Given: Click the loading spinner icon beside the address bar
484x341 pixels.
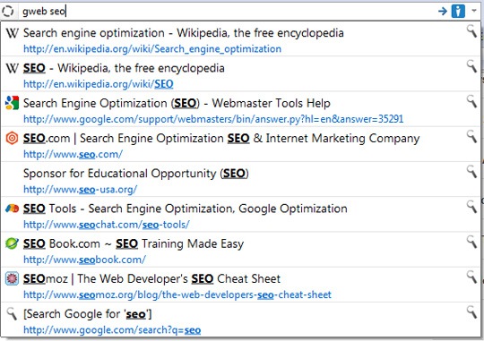Looking at the screenshot, I should coord(8,12).
